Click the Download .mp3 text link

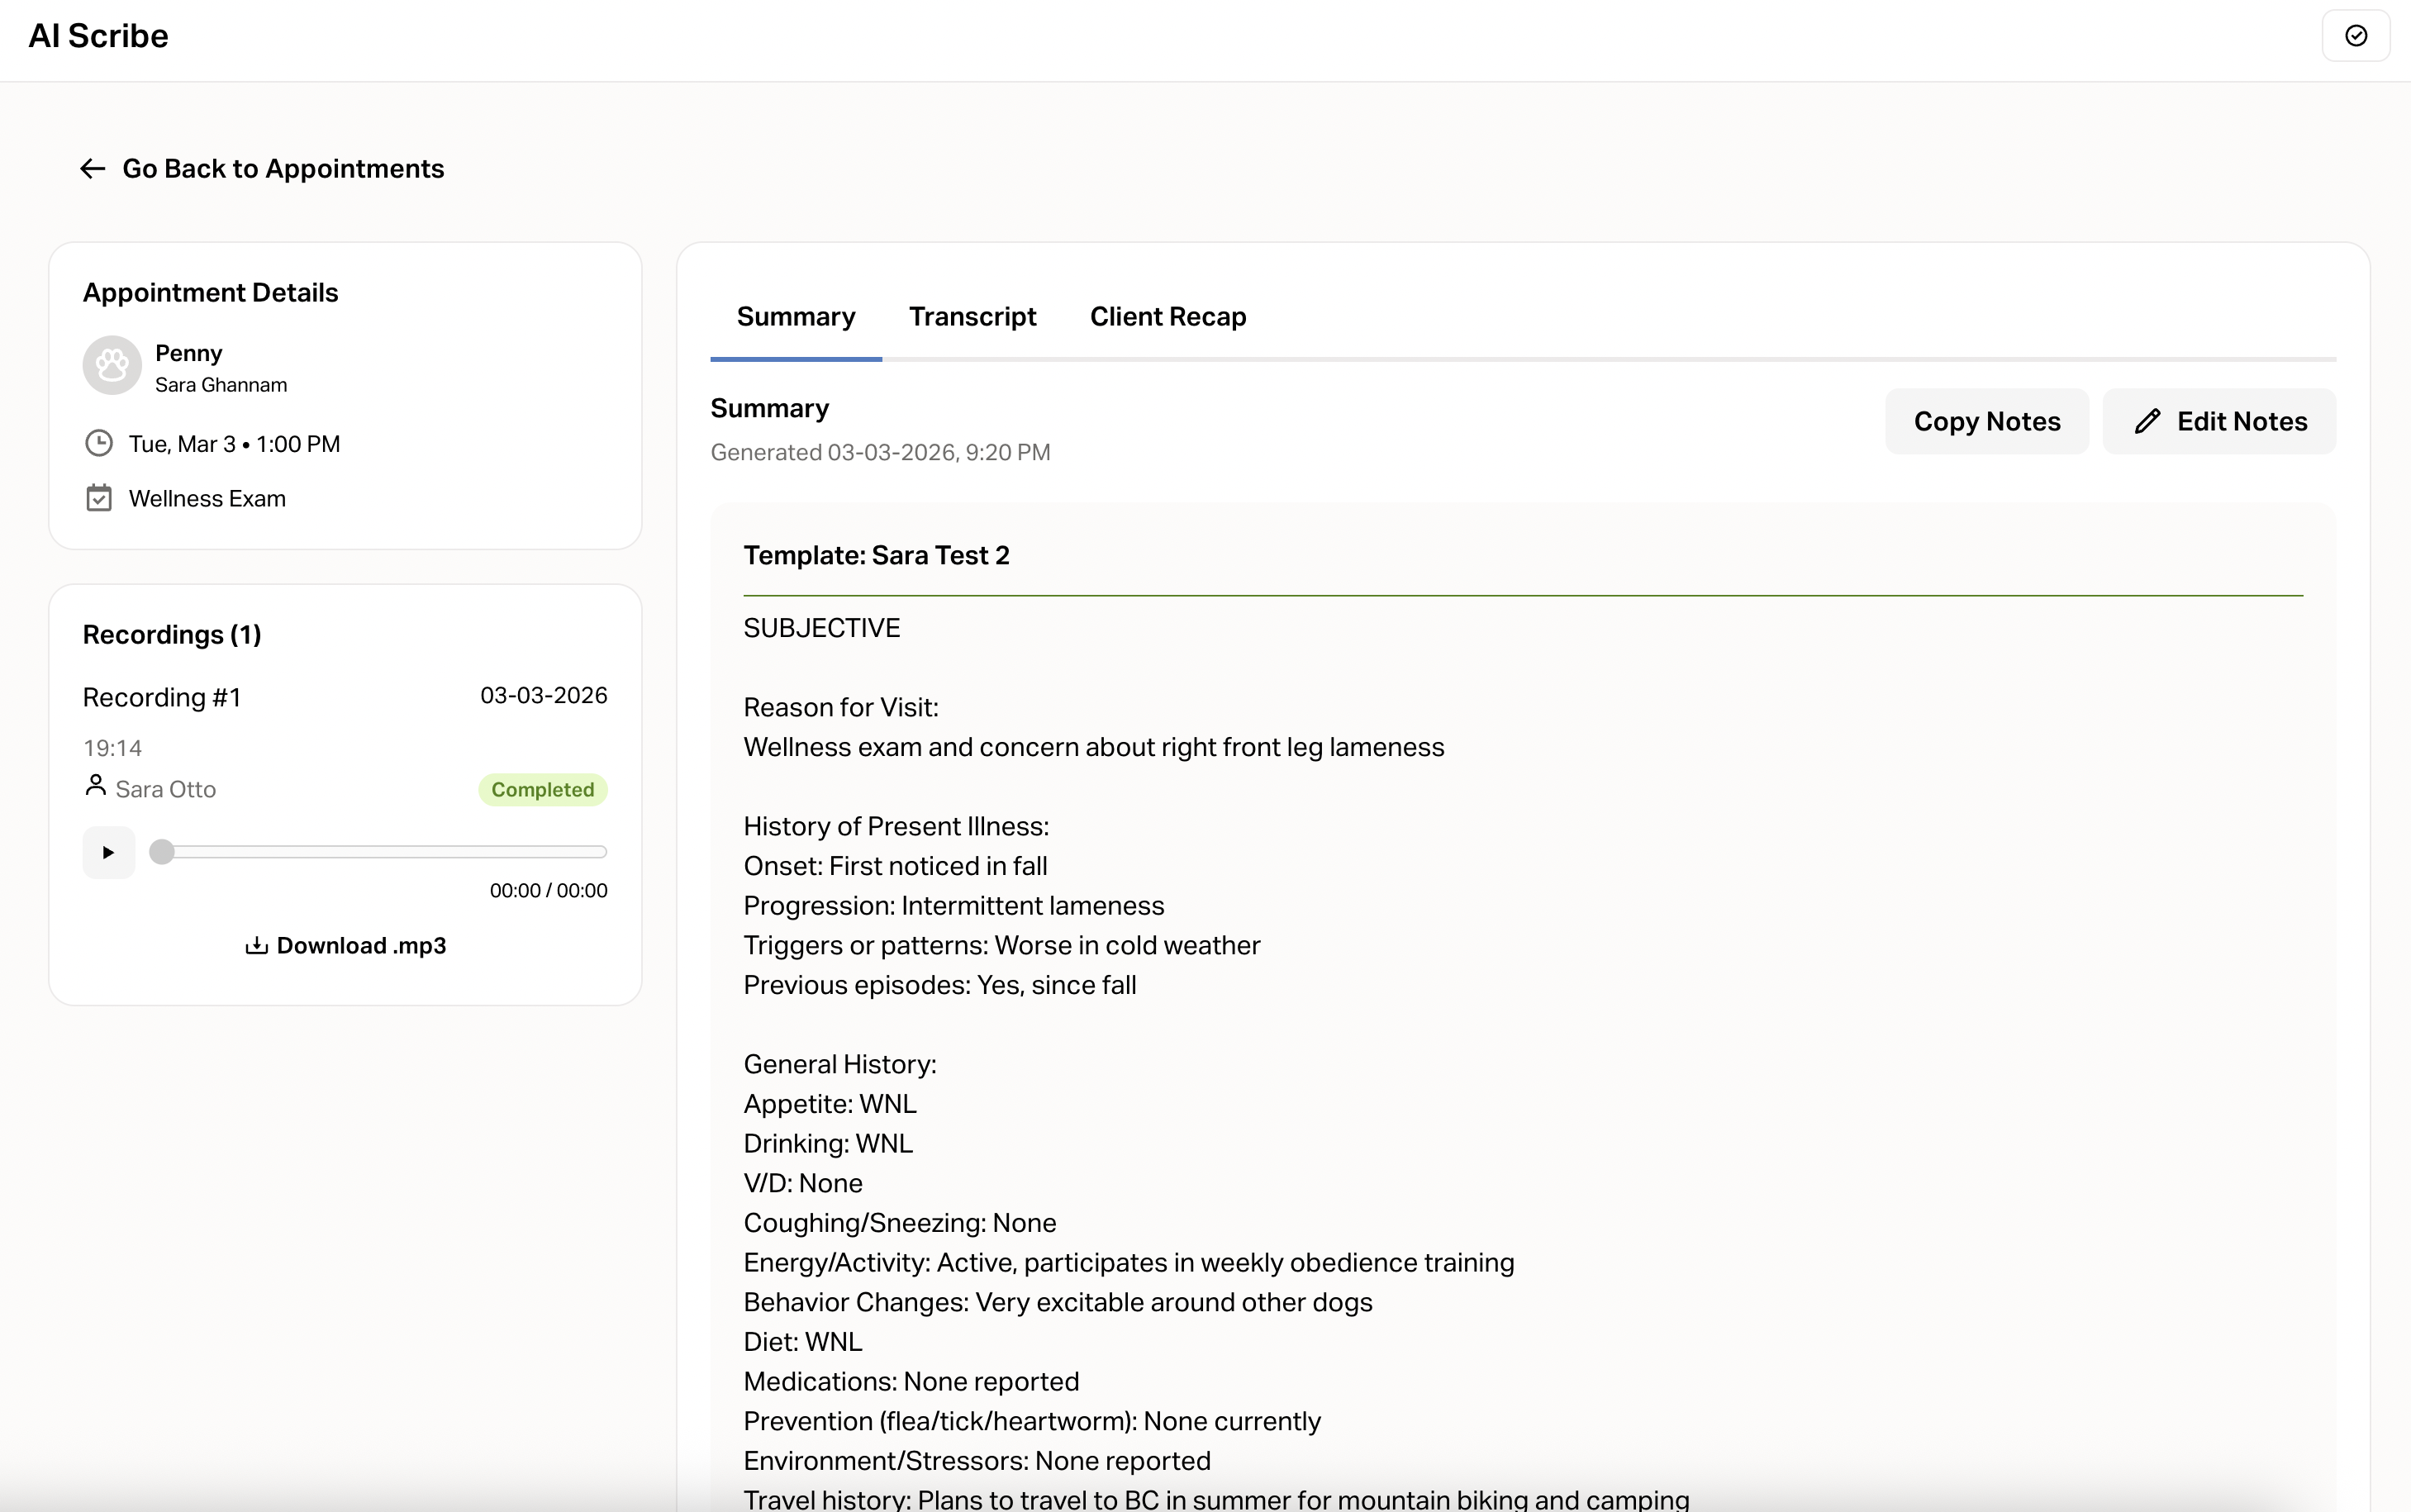coord(361,946)
